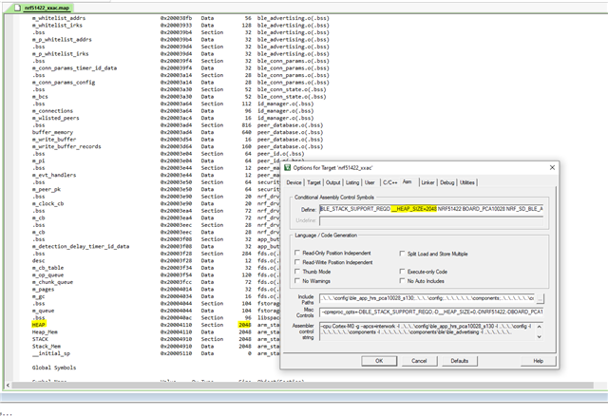Open the Include Paths browse button
This screenshot has width=608, height=416.
[x=540, y=298]
